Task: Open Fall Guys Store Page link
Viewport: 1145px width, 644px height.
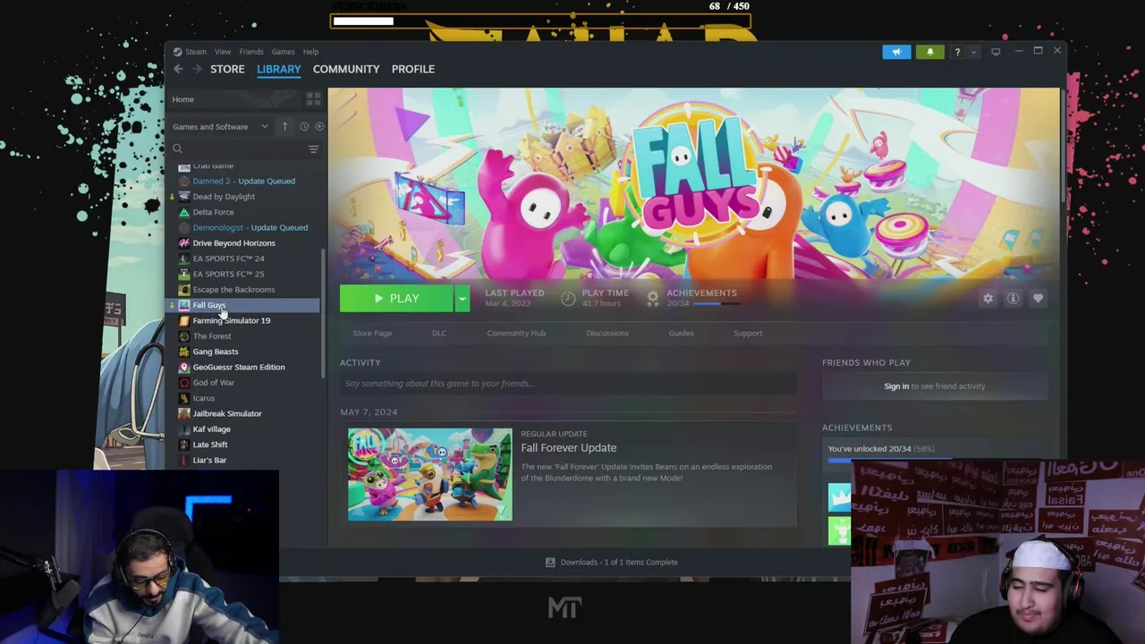Action: pos(372,333)
